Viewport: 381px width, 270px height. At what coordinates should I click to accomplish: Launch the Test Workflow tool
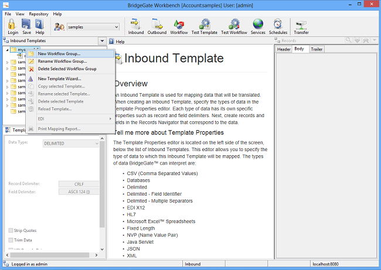click(x=234, y=24)
